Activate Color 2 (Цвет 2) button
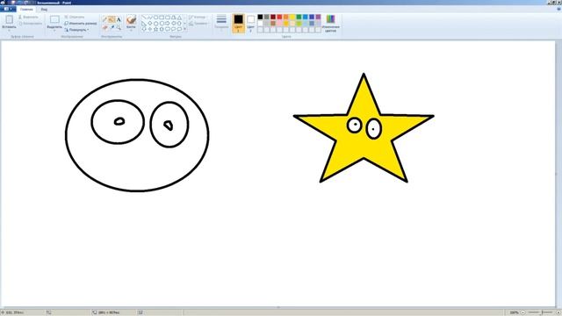 [251, 24]
